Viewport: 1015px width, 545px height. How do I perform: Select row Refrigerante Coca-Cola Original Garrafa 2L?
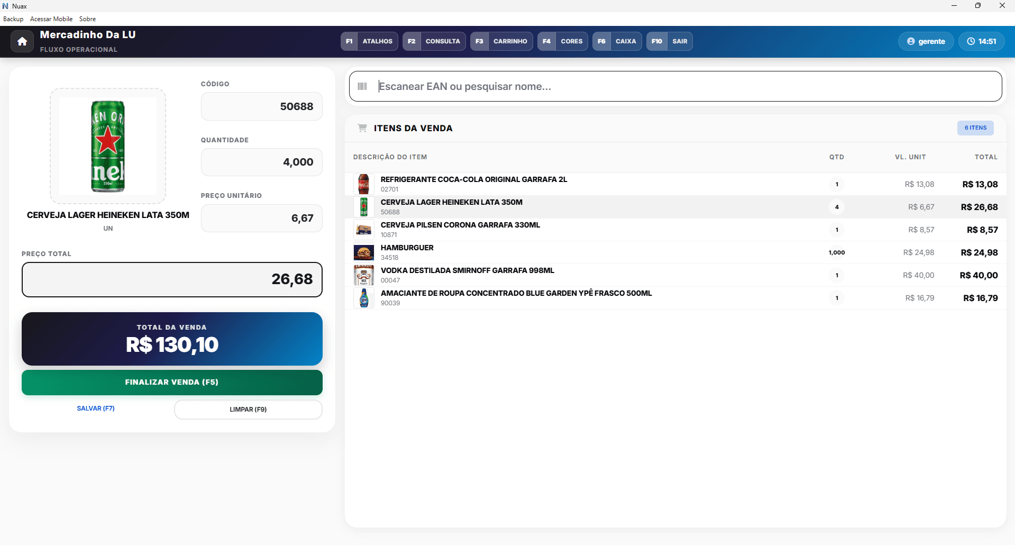tap(675, 184)
